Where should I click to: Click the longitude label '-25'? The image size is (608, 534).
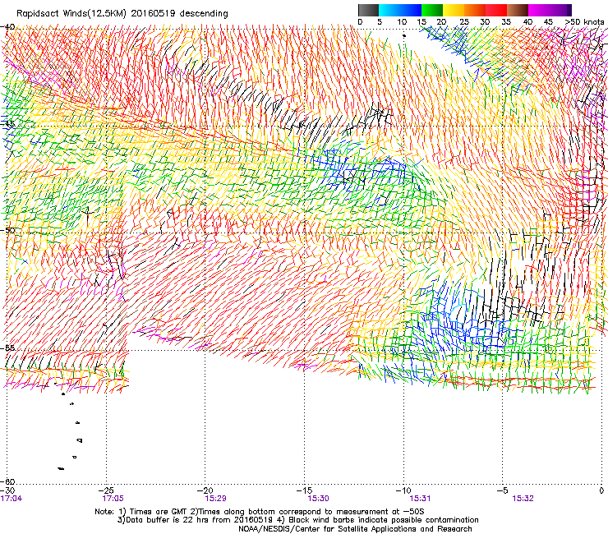coord(107,490)
